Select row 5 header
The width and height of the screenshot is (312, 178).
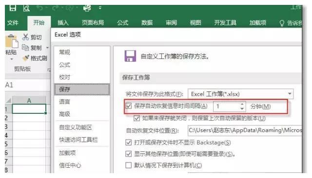pyautogui.click(x=8, y=144)
